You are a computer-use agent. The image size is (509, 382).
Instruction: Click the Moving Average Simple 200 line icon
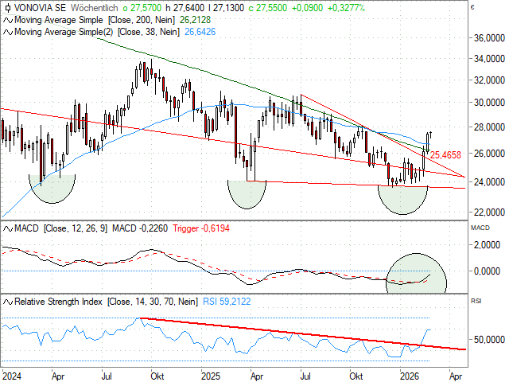(7, 19)
